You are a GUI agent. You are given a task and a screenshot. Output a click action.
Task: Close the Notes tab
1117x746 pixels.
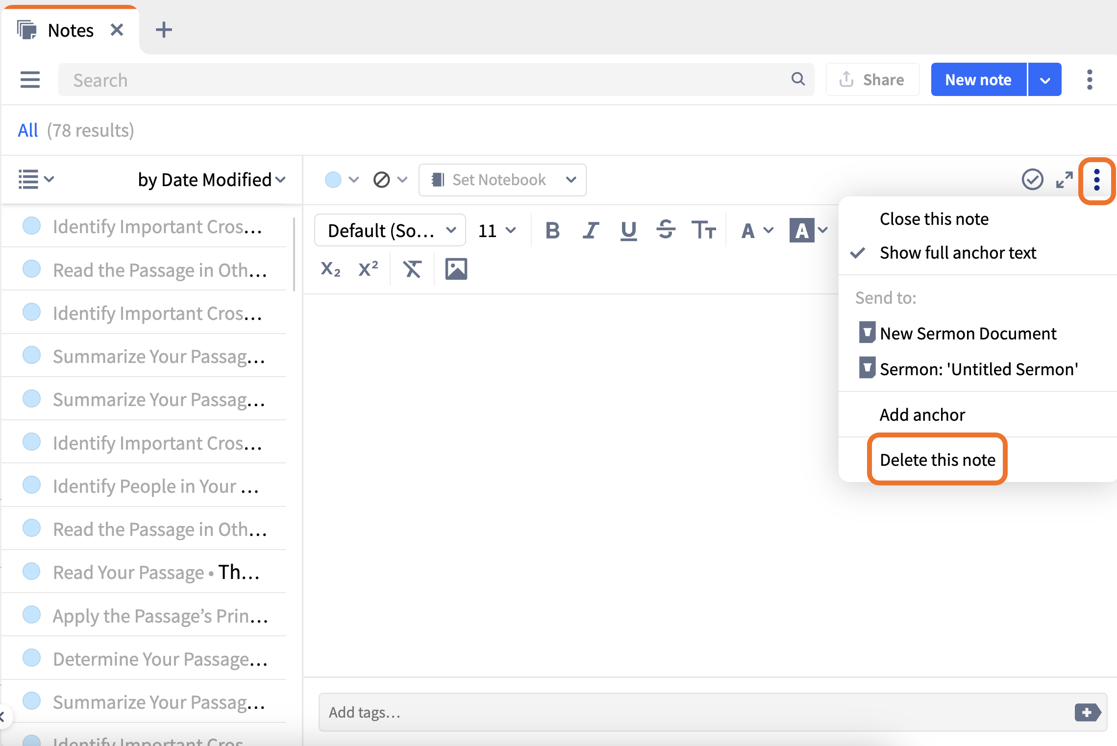tap(117, 30)
